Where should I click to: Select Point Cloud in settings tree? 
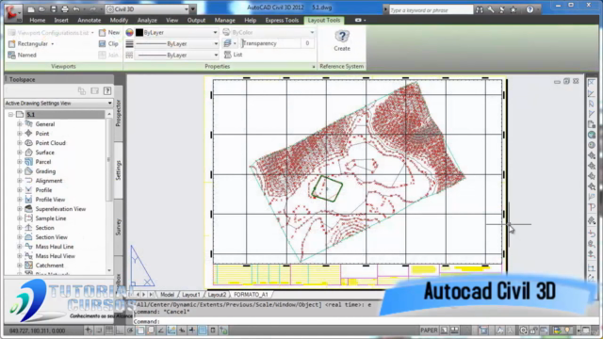pyautogui.click(x=50, y=143)
